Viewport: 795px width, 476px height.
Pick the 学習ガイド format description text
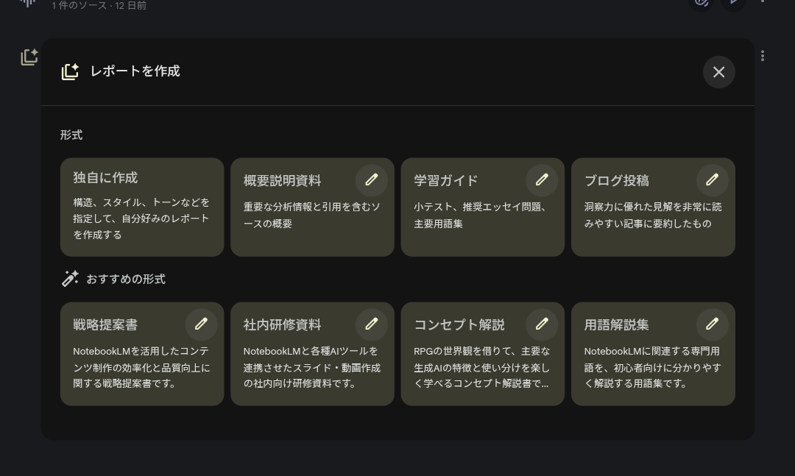(482, 216)
